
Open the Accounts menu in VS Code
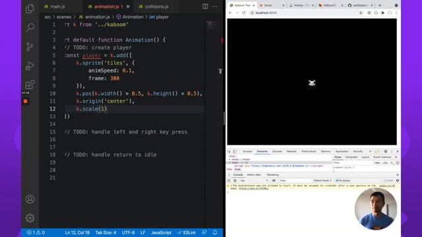point(30,199)
